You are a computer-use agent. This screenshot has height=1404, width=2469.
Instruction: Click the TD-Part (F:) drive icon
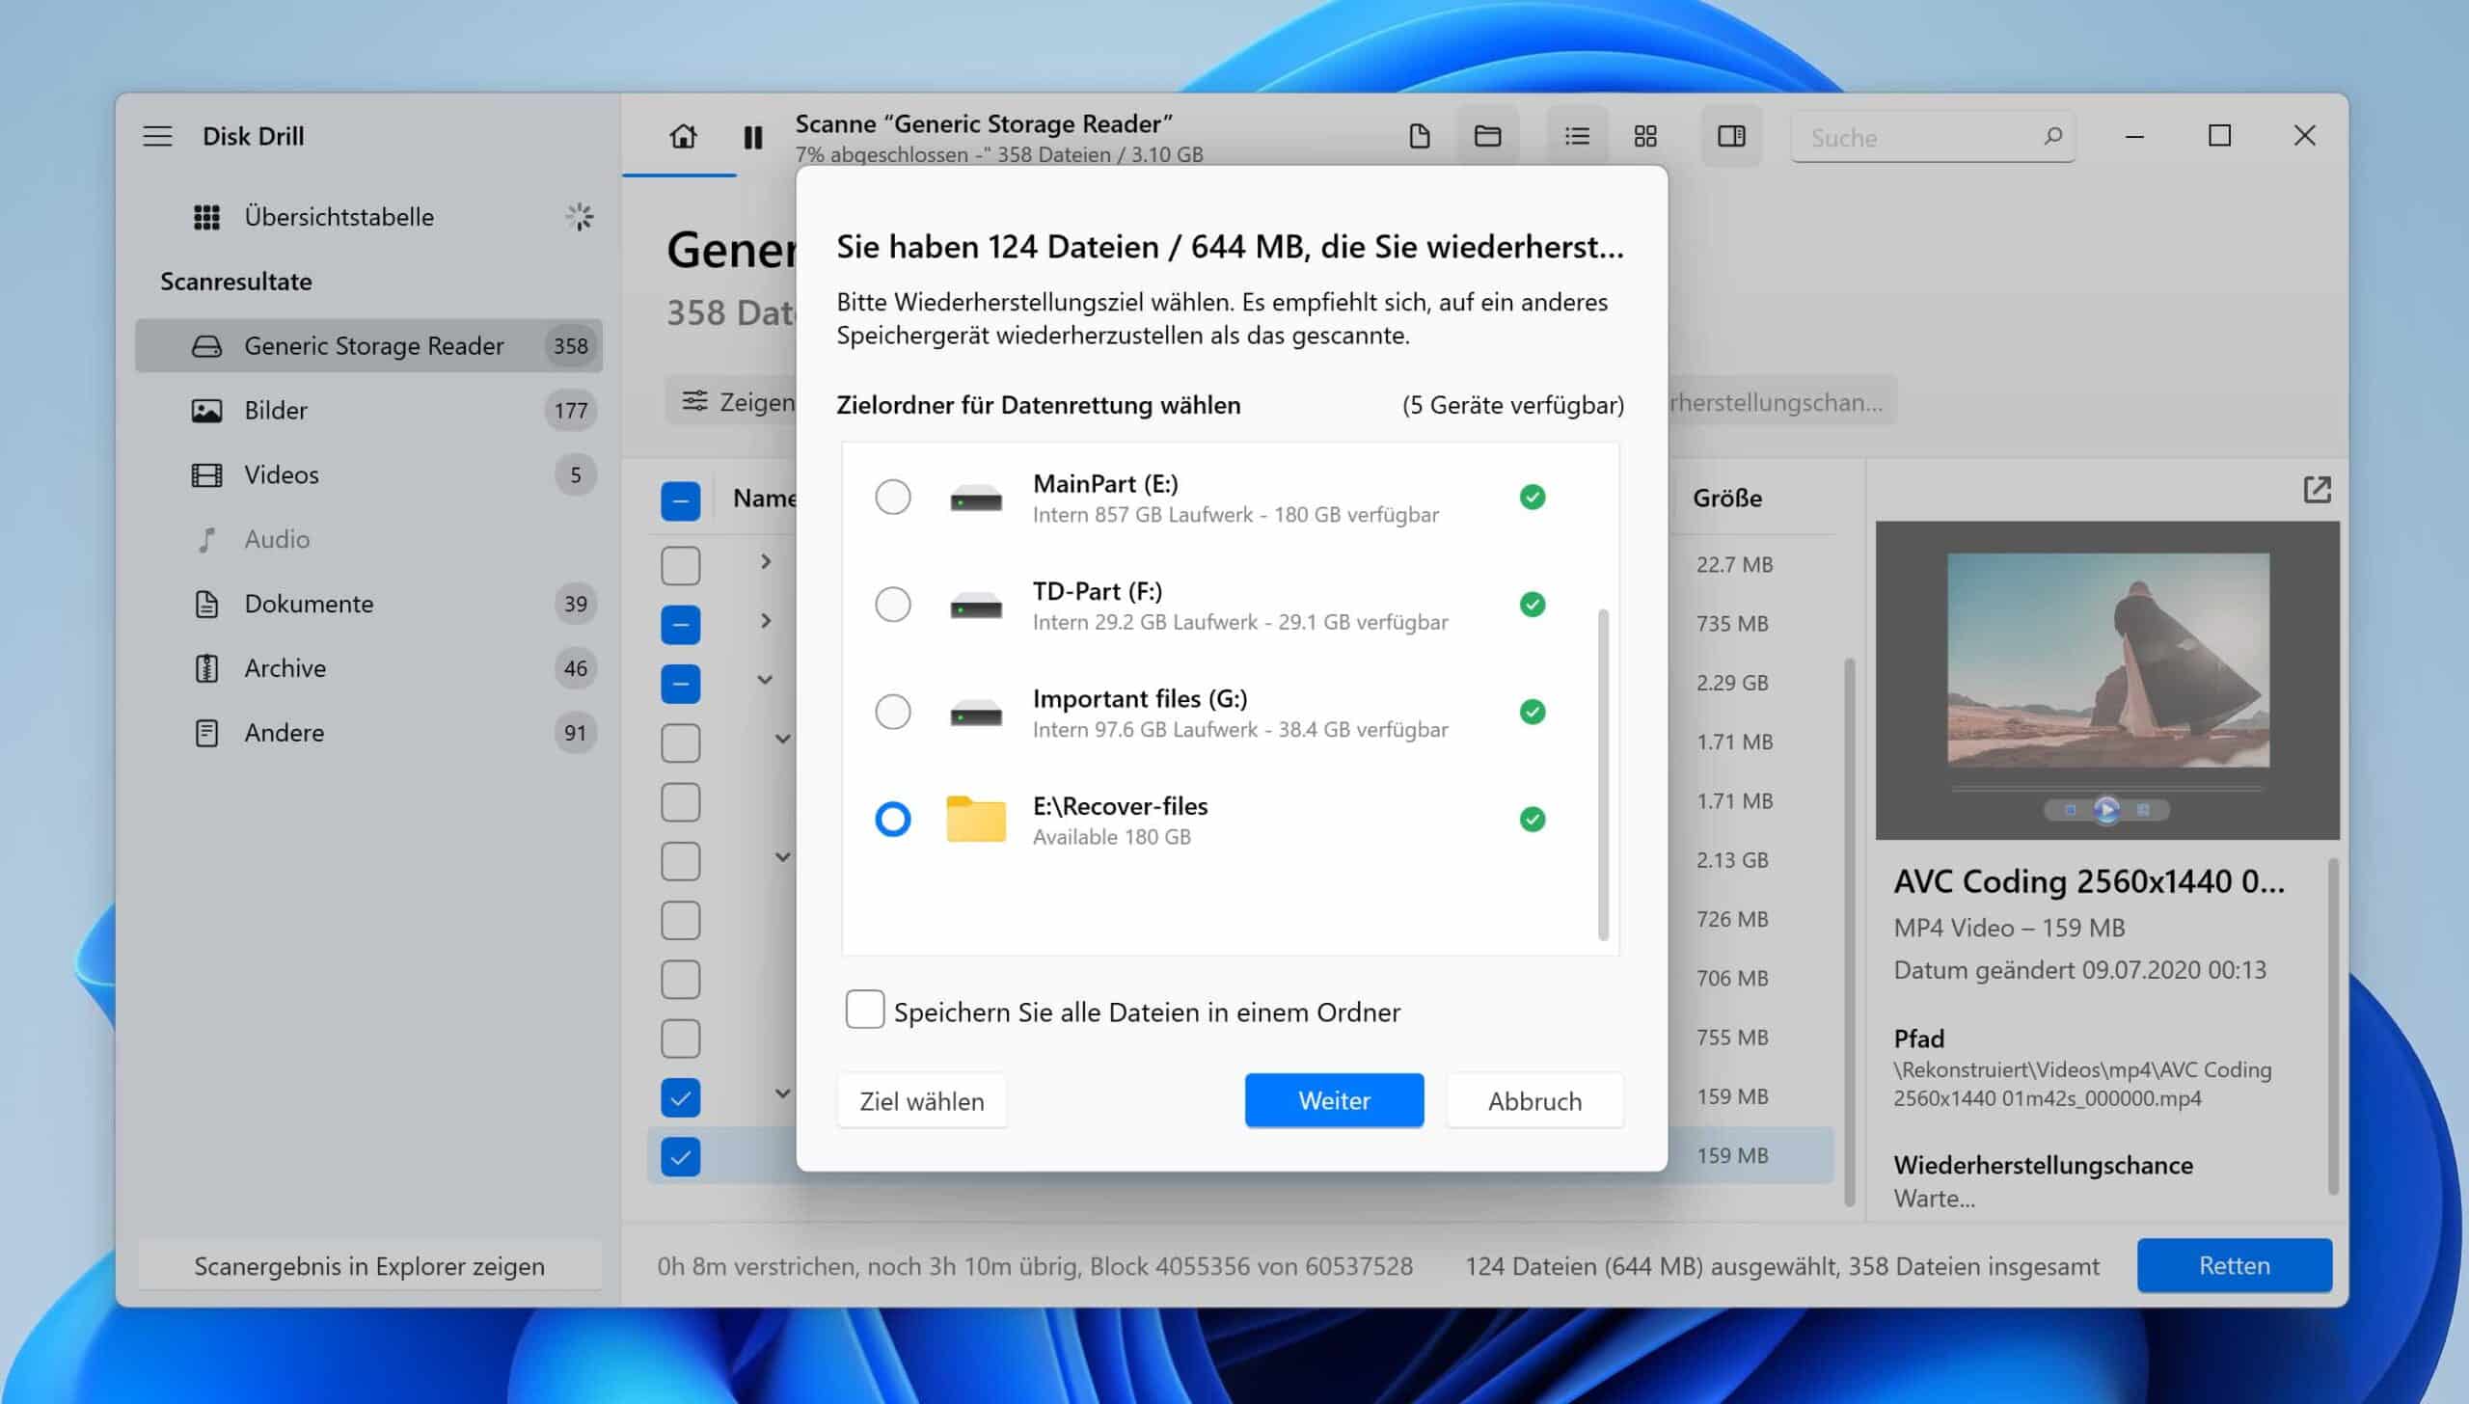point(975,606)
